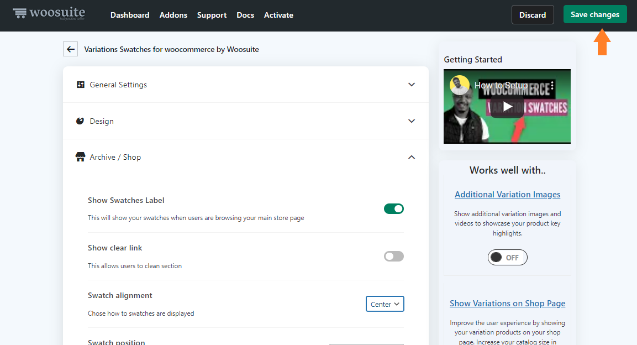Click the Archive / Shop heading

[x=115, y=157]
